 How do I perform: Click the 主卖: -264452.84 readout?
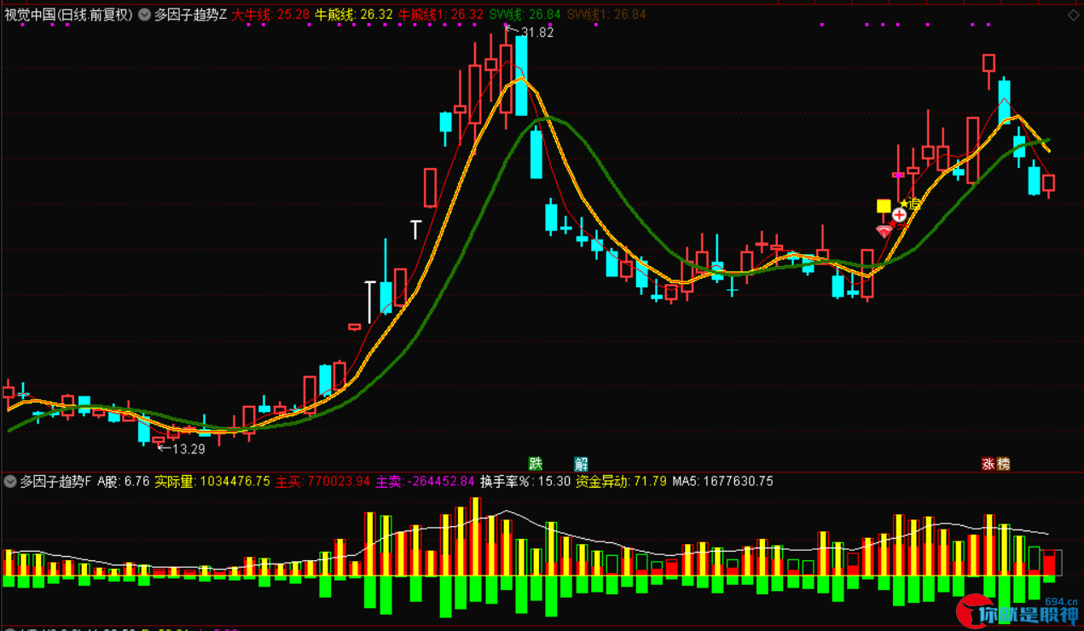[x=425, y=481]
